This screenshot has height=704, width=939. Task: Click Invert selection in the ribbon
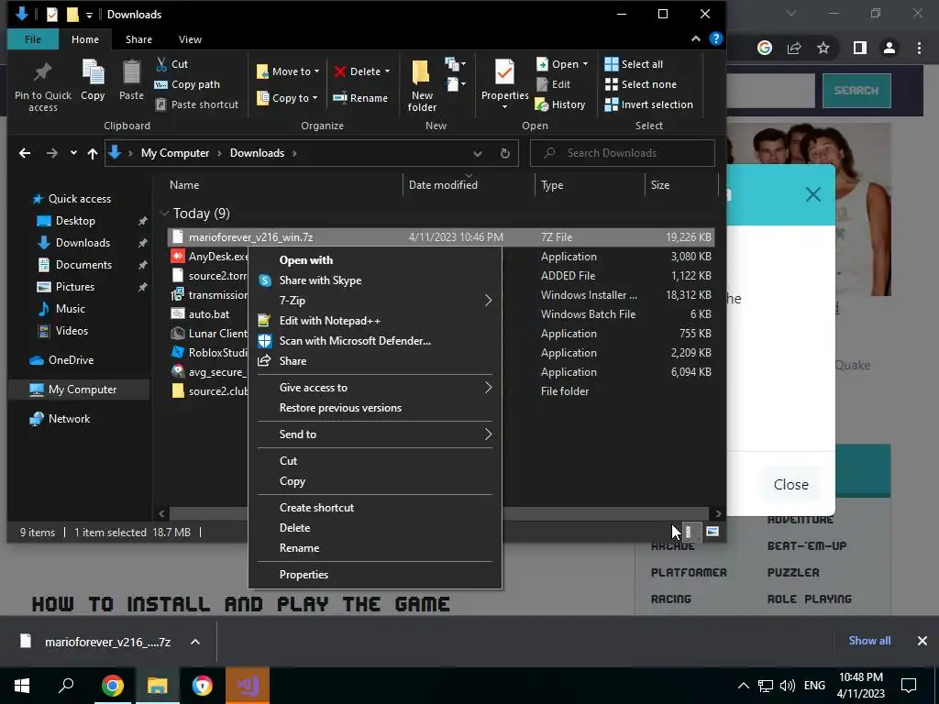click(x=648, y=104)
